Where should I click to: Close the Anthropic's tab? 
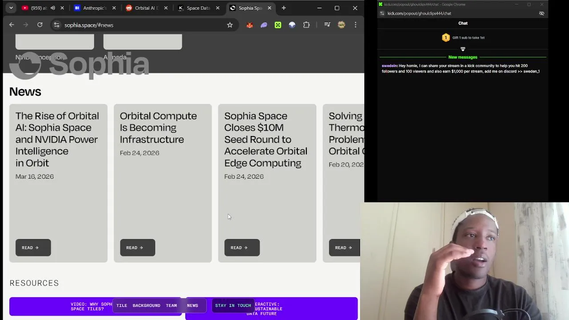[x=114, y=8]
